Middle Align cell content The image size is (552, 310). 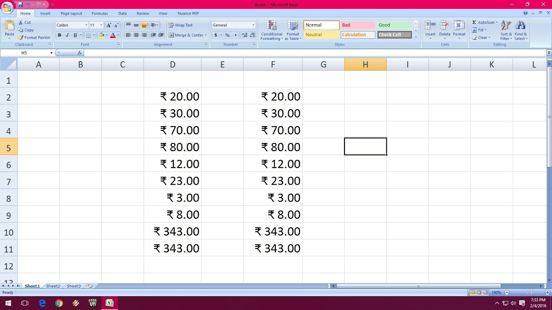(x=136, y=25)
